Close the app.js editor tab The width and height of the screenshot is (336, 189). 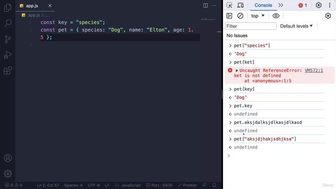click(x=50, y=6)
